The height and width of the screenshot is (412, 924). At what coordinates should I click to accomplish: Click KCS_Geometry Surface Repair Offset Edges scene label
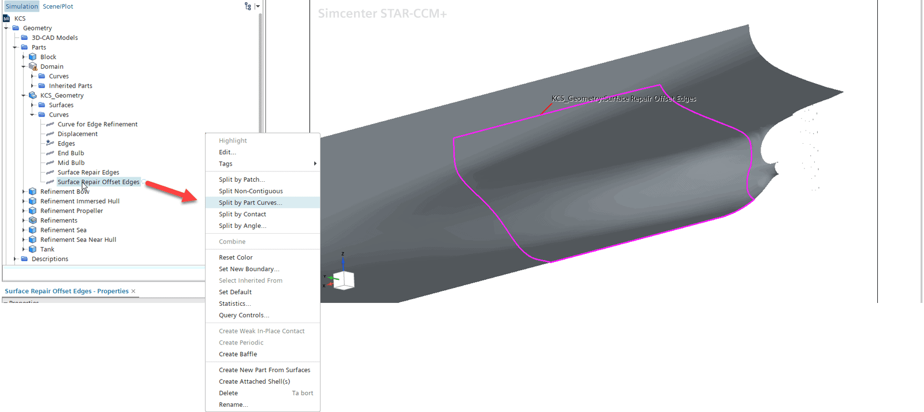623,99
